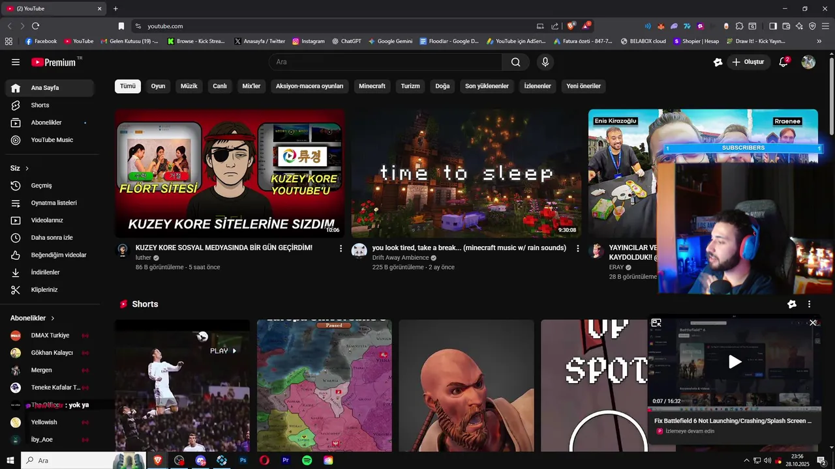Open the account avatar menu
This screenshot has height=469, width=835.
point(808,62)
